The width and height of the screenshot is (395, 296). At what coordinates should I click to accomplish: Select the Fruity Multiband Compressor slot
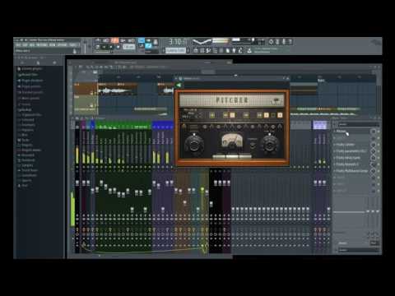[351, 171]
